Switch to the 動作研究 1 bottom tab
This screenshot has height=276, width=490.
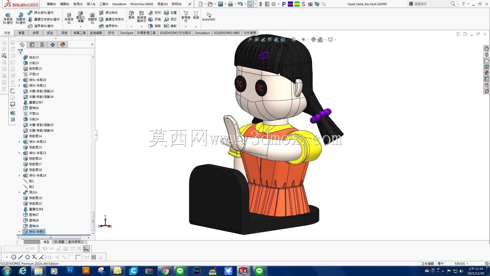tap(76, 242)
